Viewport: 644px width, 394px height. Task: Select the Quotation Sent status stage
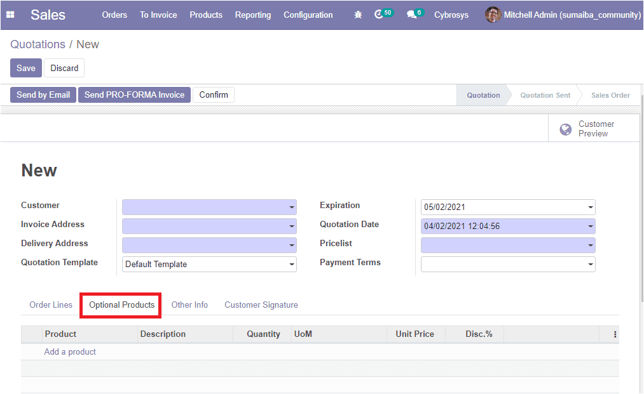(x=545, y=95)
